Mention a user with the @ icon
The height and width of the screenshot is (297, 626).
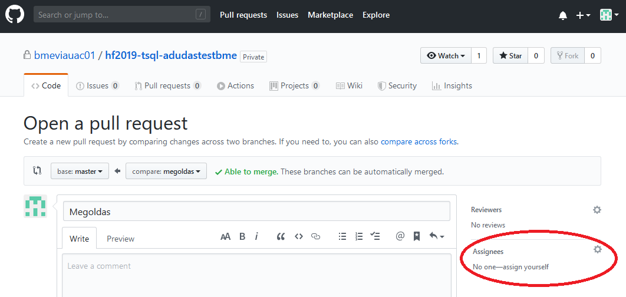400,237
